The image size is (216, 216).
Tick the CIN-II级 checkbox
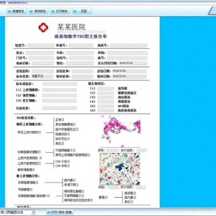point(69,166)
